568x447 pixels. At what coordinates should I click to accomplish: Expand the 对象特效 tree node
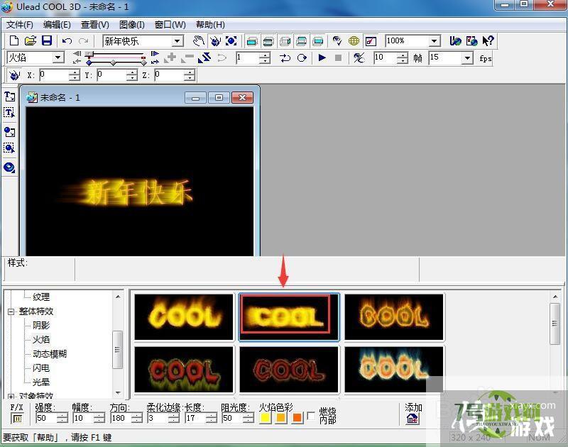(x=11, y=397)
